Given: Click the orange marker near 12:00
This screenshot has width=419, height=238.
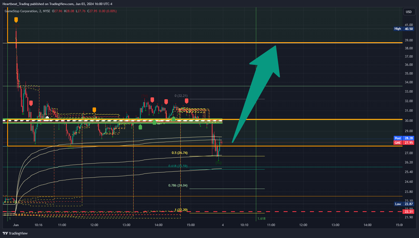Looking at the screenshot, I should click(x=94, y=110).
